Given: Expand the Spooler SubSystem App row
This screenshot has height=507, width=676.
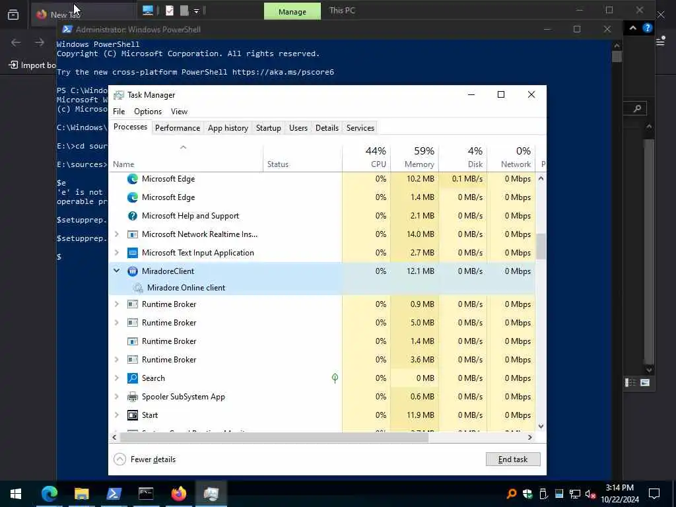Looking at the screenshot, I should click(116, 397).
